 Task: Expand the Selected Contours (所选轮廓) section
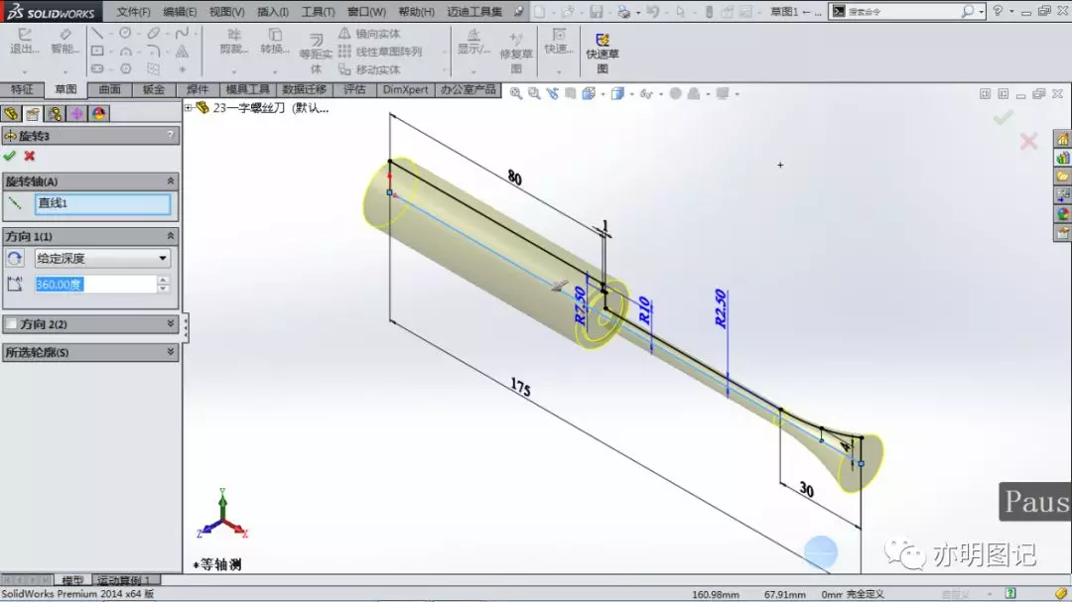point(171,352)
